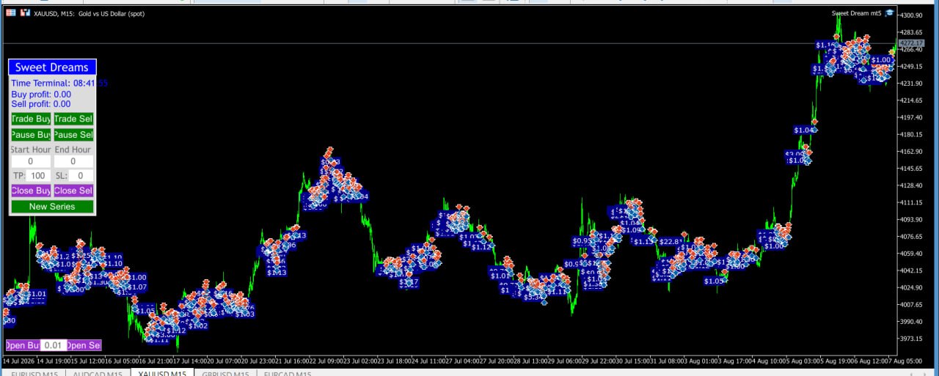Click the Start Hour input box
This screenshot has height=376, width=939.
click(x=31, y=161)
